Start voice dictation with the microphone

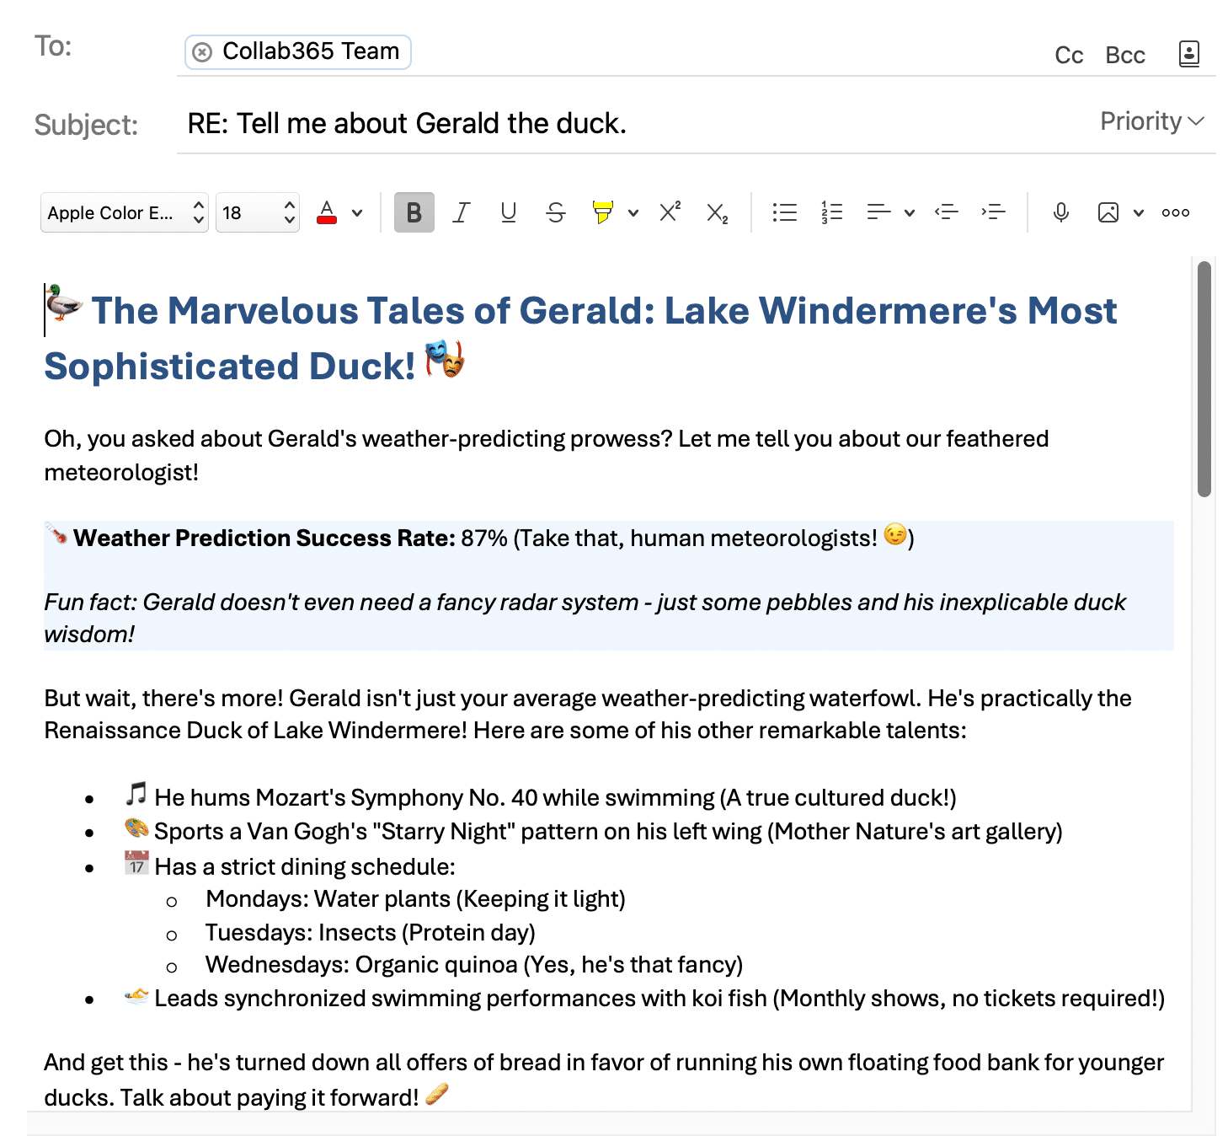click(x=1060, y=212)
